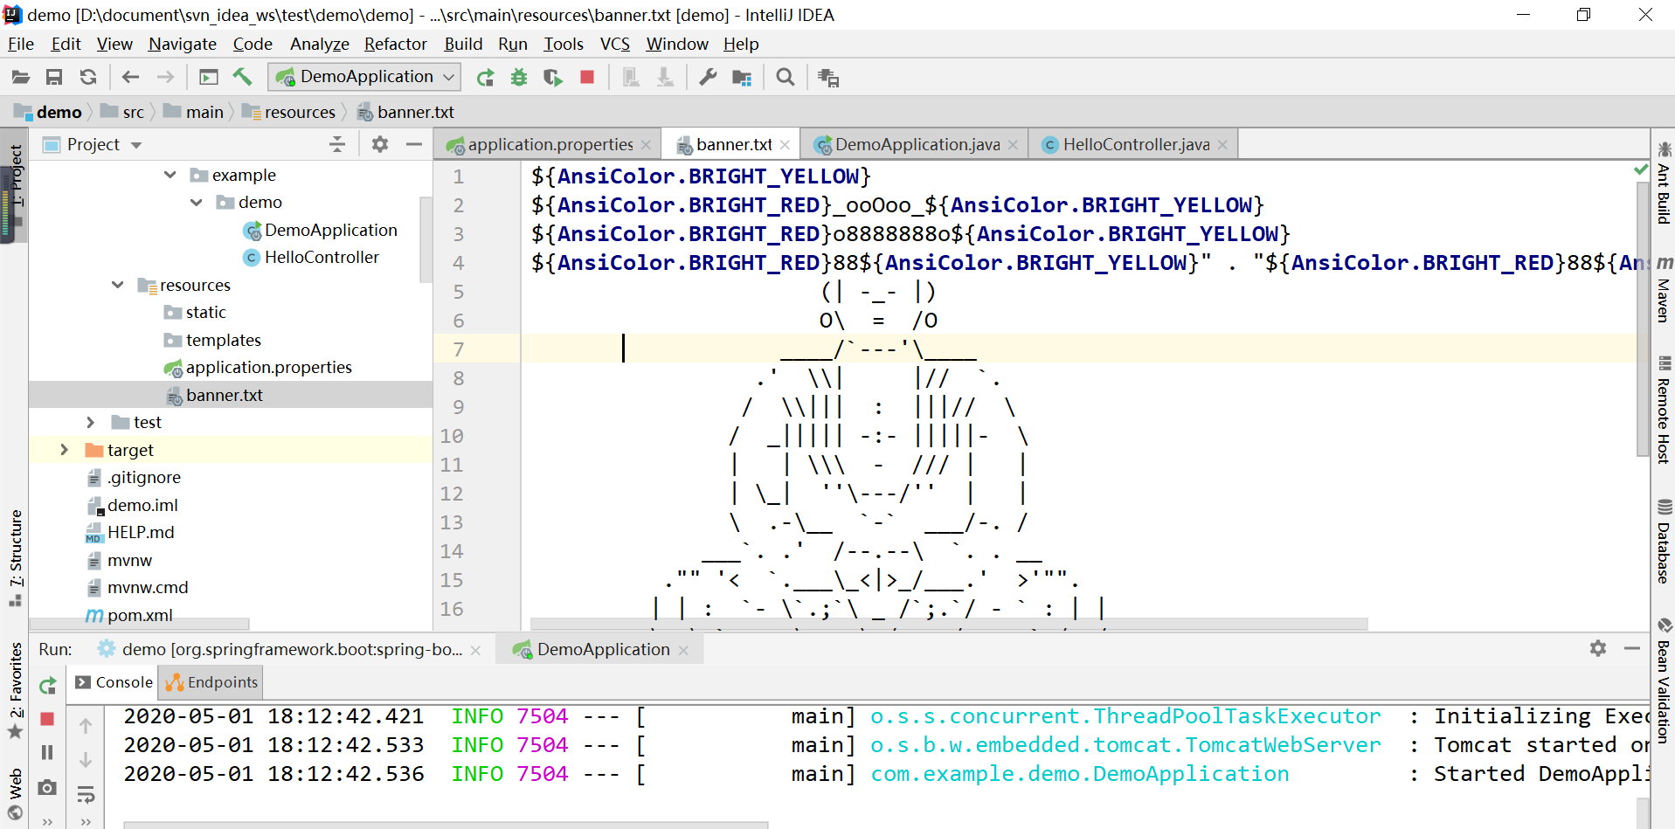Click the Build project hammer icon
The image size is (1675, 829).
point(242,77)
